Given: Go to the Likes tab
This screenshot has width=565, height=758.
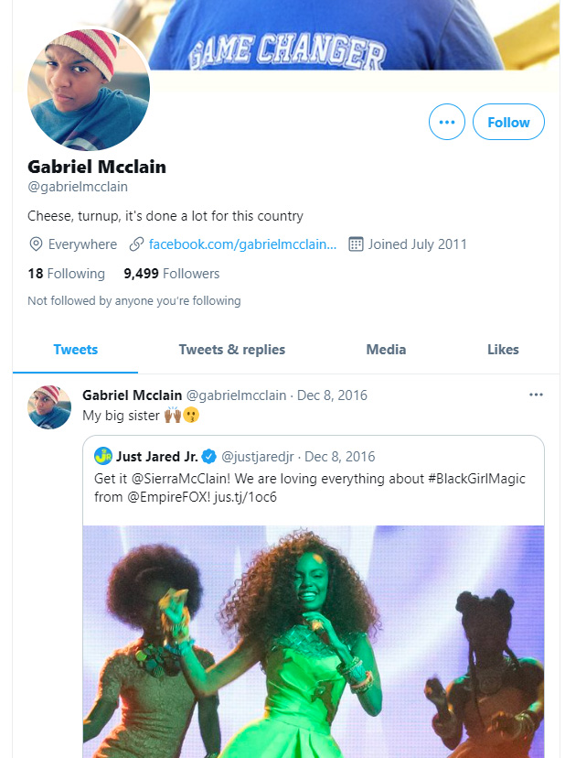Looking at the screenshot, I should point(503,349).
